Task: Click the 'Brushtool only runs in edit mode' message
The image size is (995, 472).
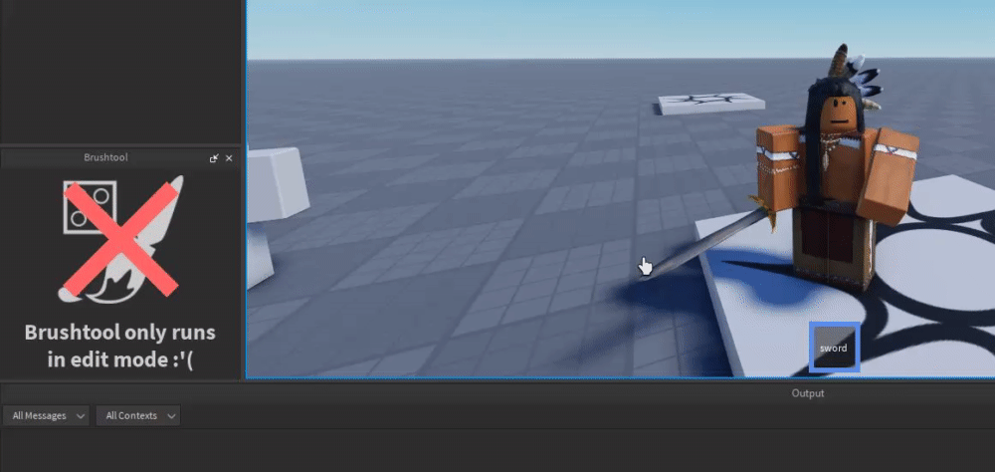Action: coord(120,346)
